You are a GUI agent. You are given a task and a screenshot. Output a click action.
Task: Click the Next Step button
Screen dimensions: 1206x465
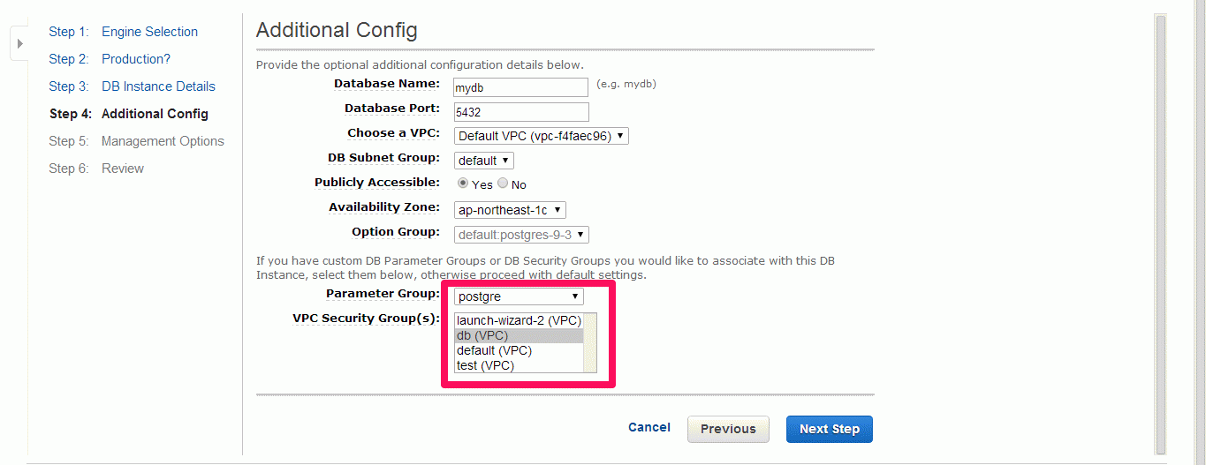click(x=829, y=429)
